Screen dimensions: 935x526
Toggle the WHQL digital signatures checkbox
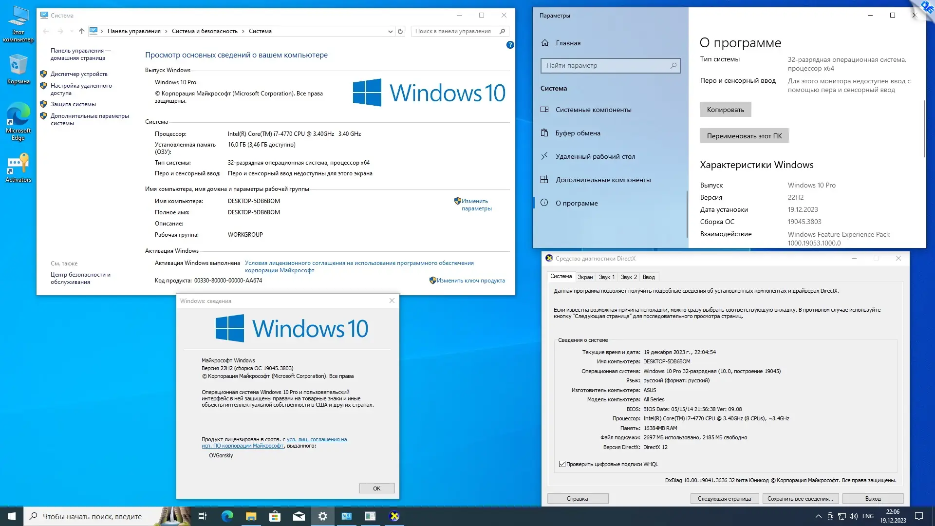pos(562,464)
